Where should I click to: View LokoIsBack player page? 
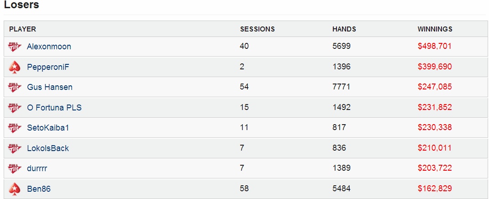click(x=48, y=148)
